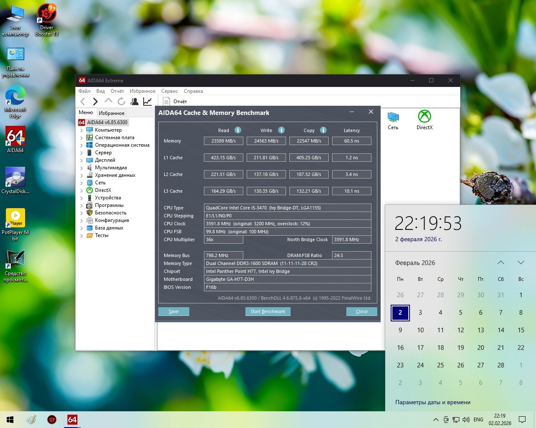Click the up-level arrow in AIDA64 toolbar
The height and width of the screenshot is (428, 536).
pos(108,101)
